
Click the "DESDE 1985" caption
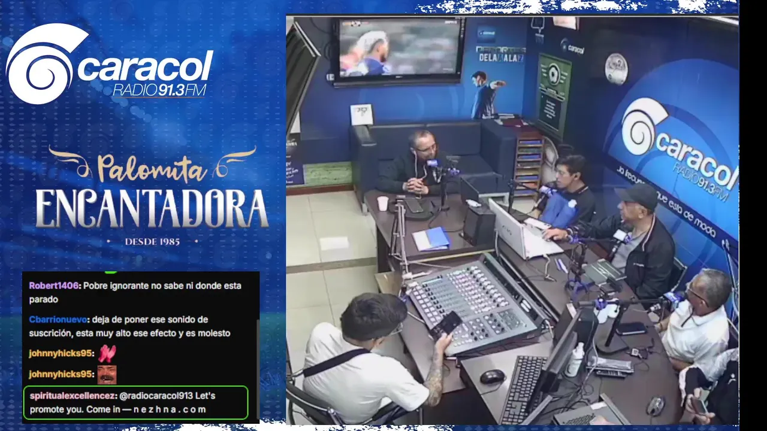(152, 241)
